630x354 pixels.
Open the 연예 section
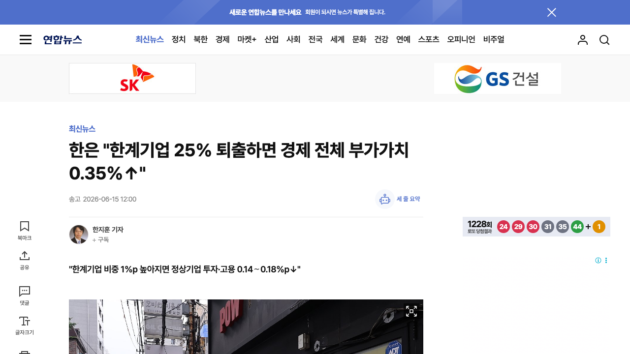tap(403, 40)
